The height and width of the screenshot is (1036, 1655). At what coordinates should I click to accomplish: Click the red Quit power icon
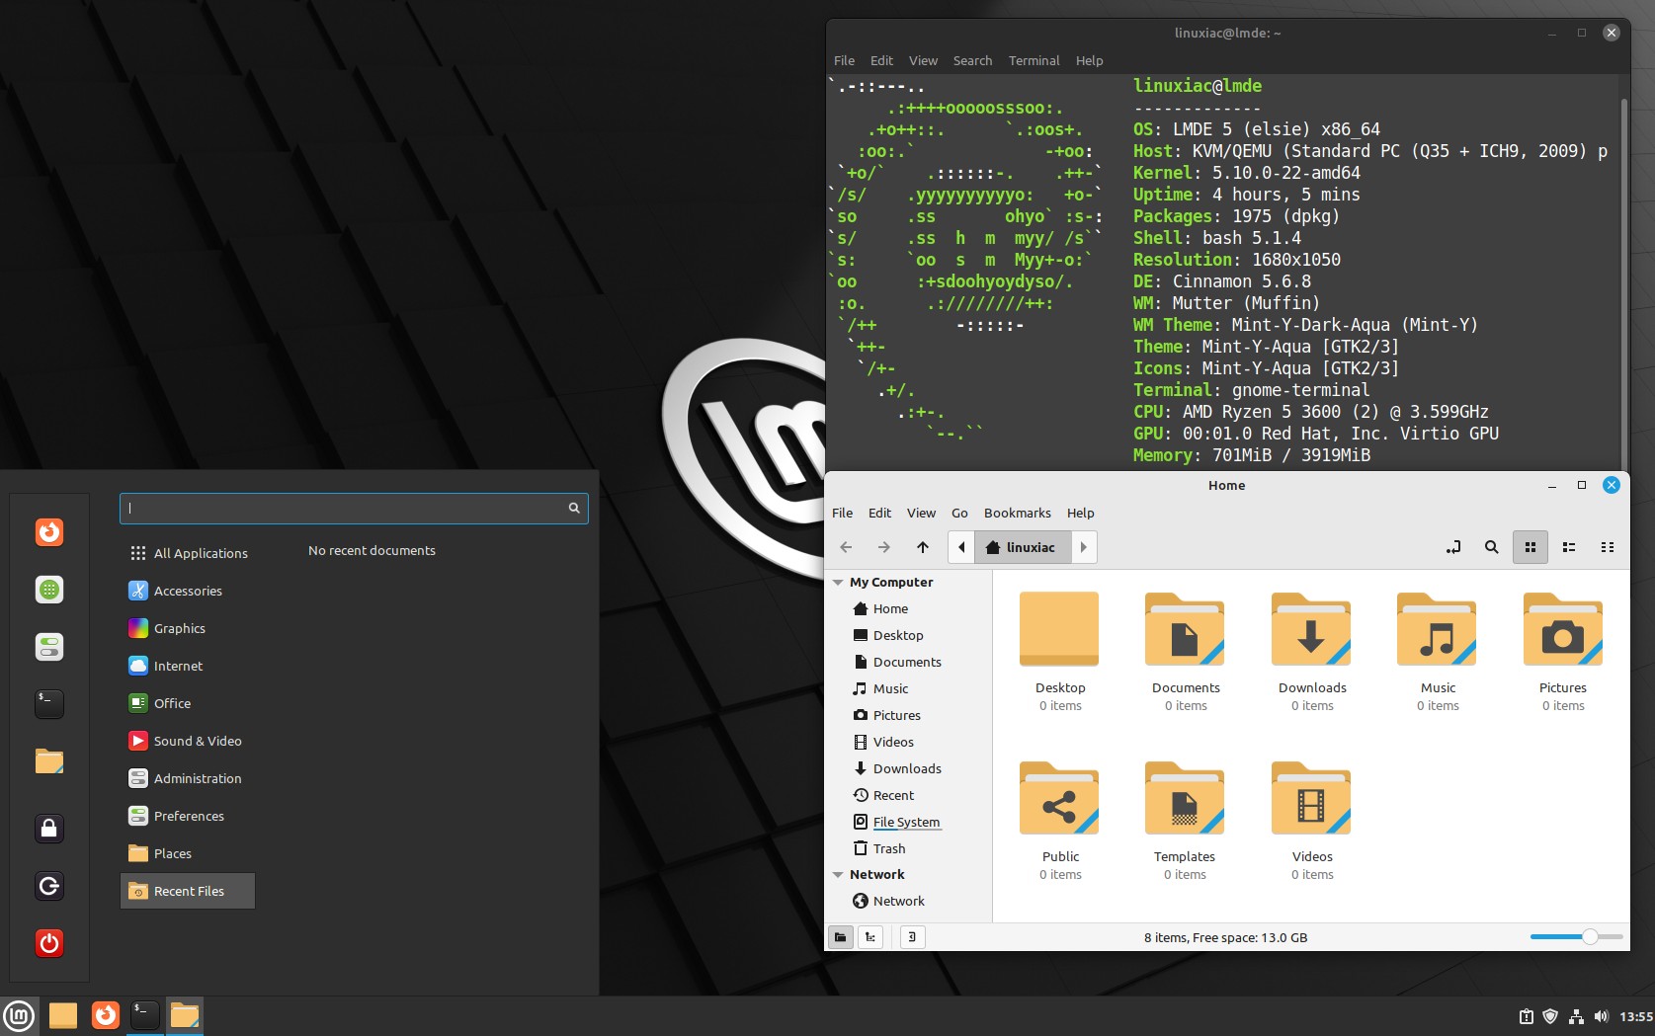(x=49, y=943)
